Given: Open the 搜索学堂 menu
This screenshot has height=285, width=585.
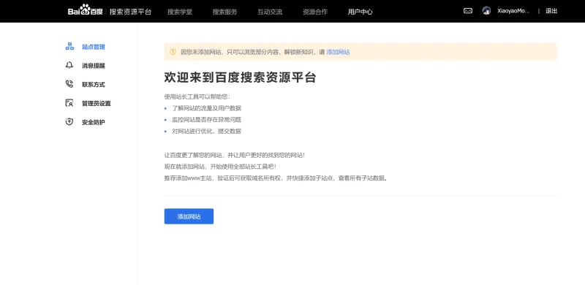Looking at the screenshot, I should (x=180, y=12).
